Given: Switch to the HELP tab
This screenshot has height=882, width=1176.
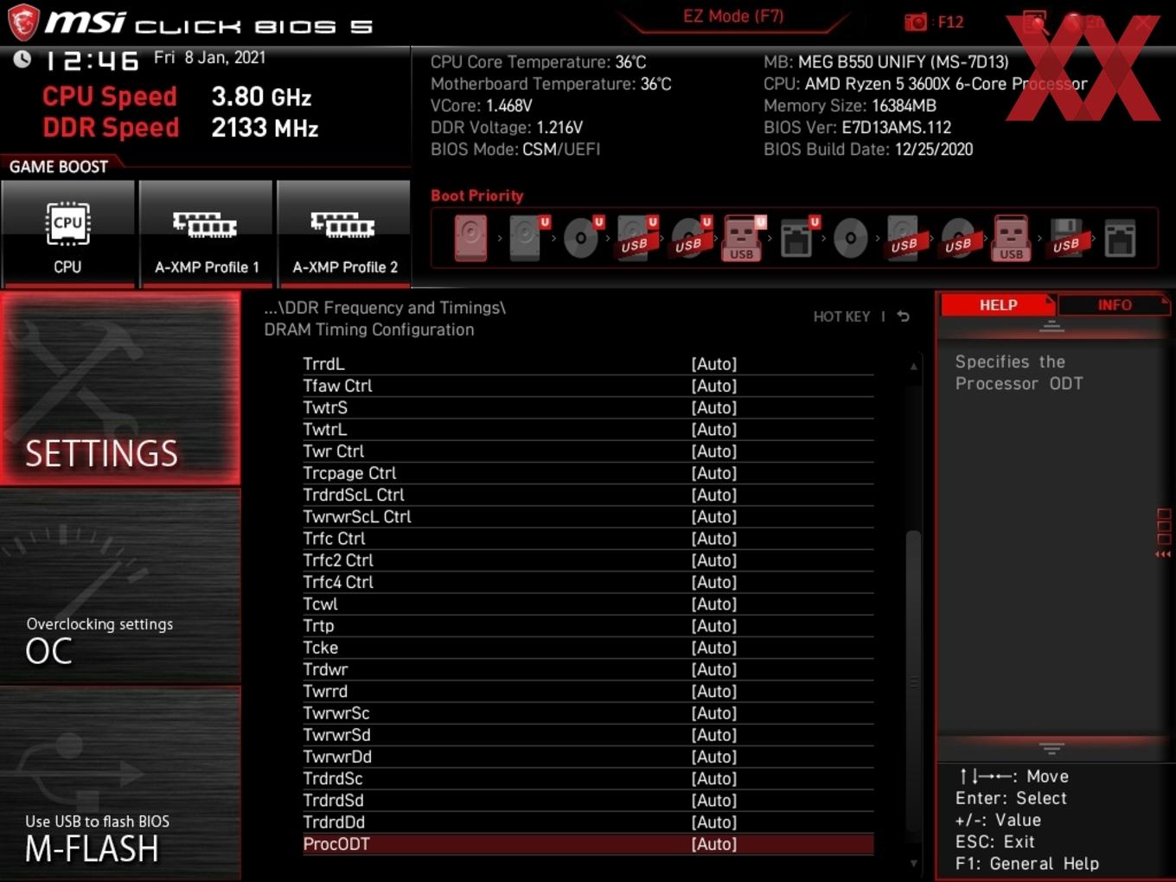Looking at the screenshot, I should click(998, 305).
